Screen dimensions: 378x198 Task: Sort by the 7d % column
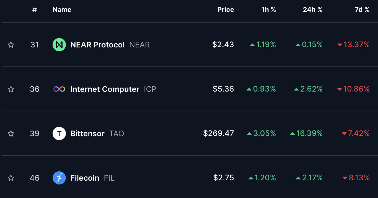(x=362, y=10)
